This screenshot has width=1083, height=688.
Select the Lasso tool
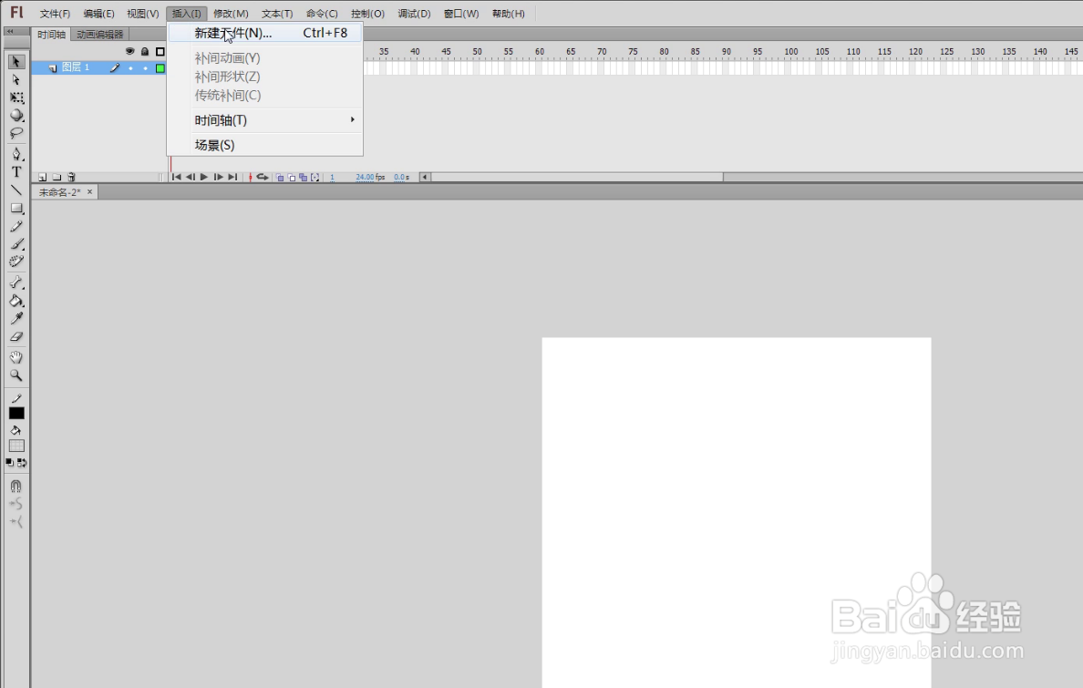(15, 134)
